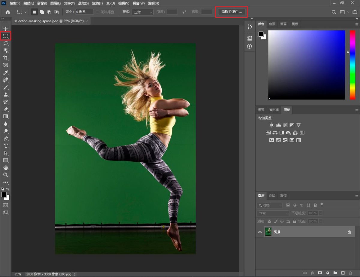360x277 pixels.
Task: Select the Move tool
Action: coord(6,29)
